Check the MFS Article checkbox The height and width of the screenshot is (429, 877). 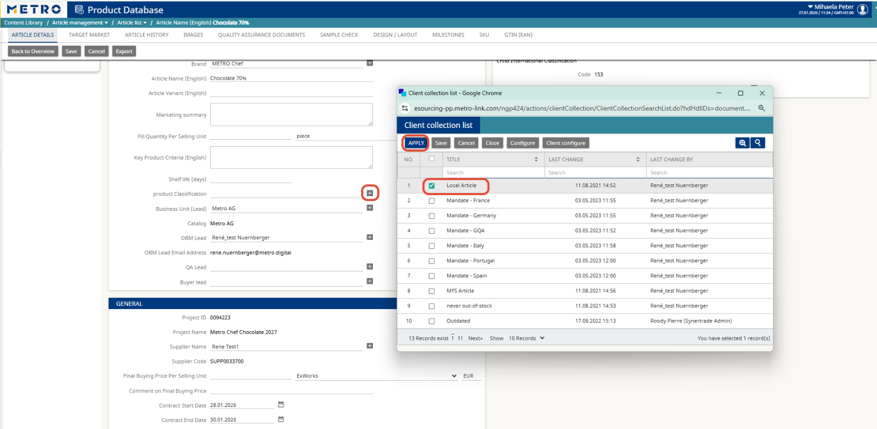coord(432,291)
